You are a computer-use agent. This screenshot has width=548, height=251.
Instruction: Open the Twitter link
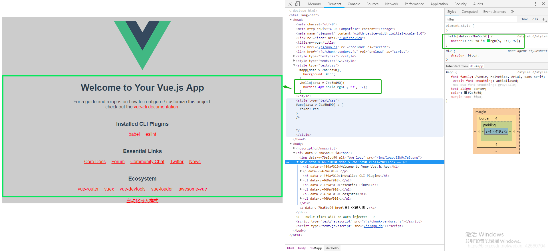[177, 162]
